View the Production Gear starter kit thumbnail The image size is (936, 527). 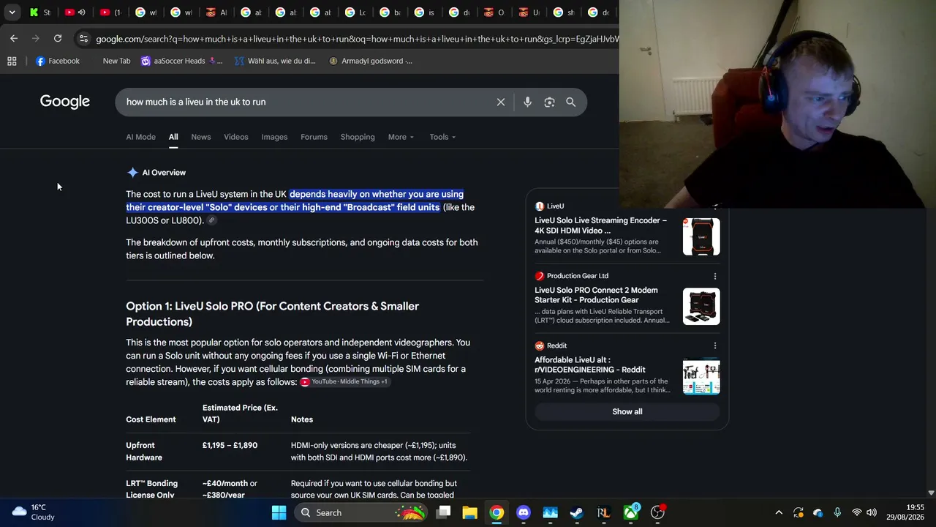[x=701, y=307]
